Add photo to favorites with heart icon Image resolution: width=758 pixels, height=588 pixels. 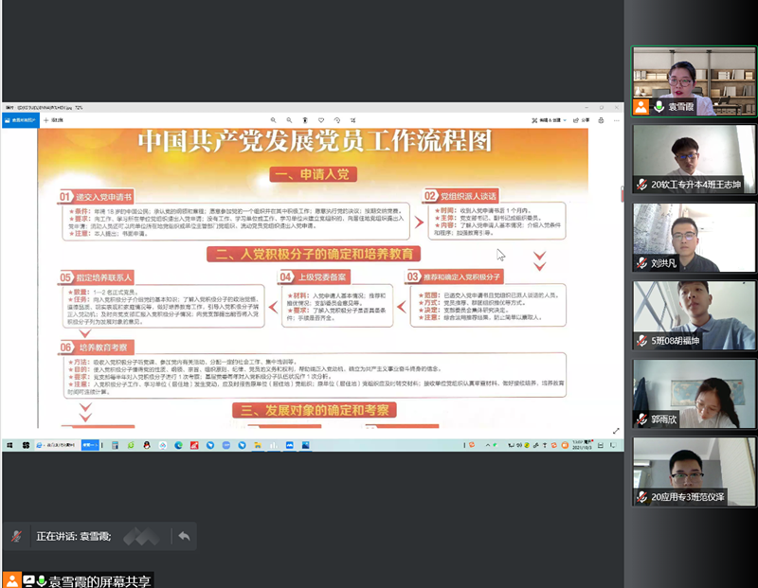coord(321,120)
